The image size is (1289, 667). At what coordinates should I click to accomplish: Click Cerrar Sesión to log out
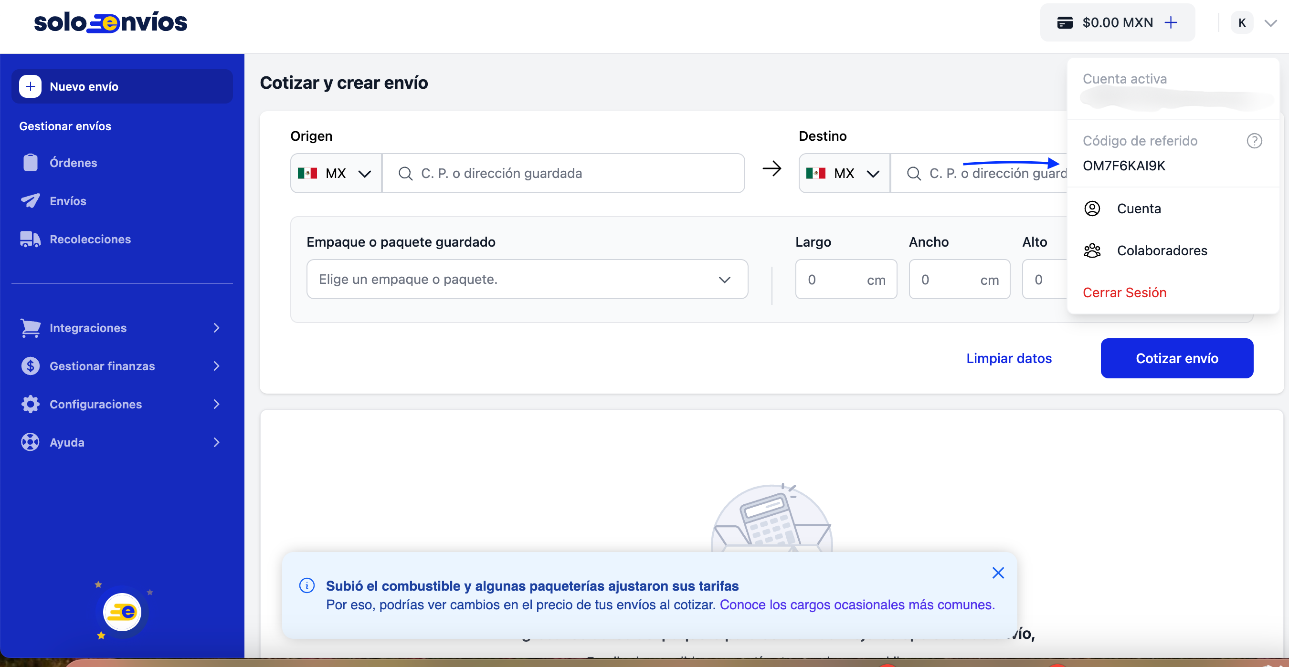tap(1124, 292)
